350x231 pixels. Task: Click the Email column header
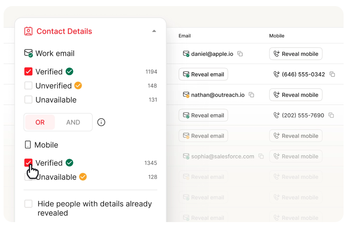(184, 36)
